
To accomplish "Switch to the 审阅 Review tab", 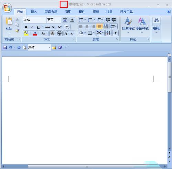I will pyautogui.click(x=96, y=12).
